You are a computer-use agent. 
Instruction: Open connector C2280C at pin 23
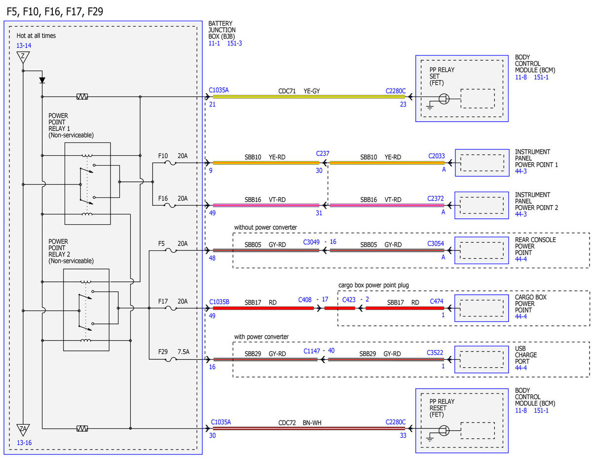[x=396, y=91]
